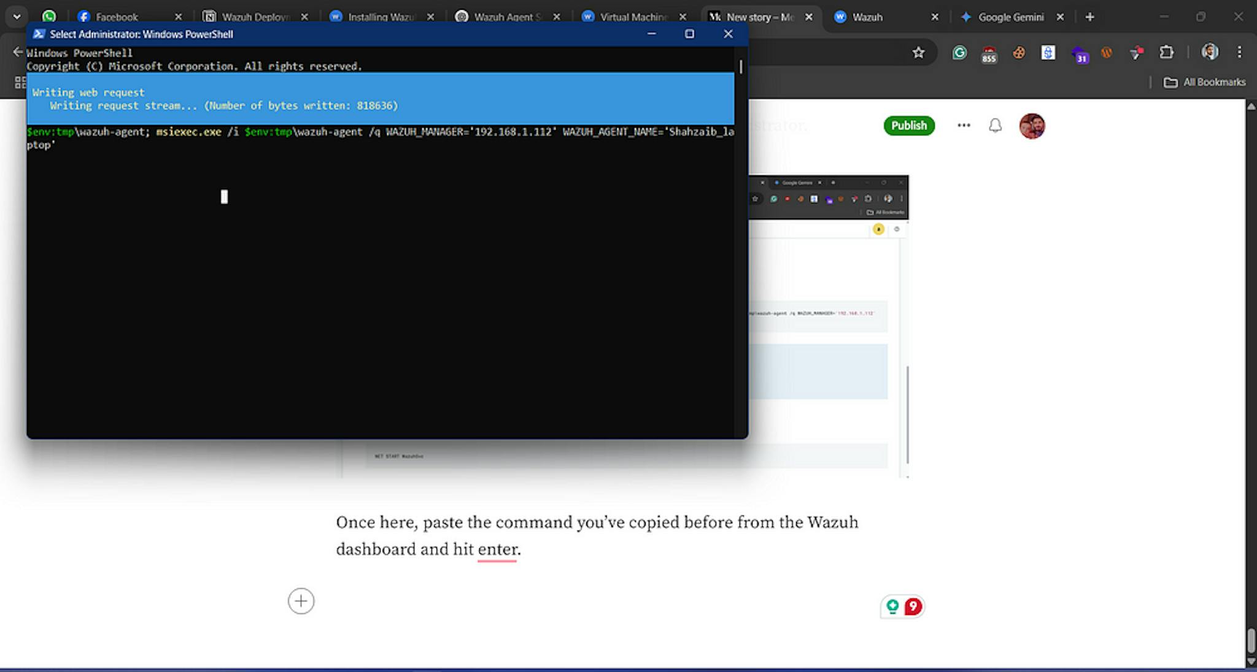Image resolution: width=1257 pixels, height=672 pixels.
Task: Open the Medium user profile picture
Action: click(1032, 126)
